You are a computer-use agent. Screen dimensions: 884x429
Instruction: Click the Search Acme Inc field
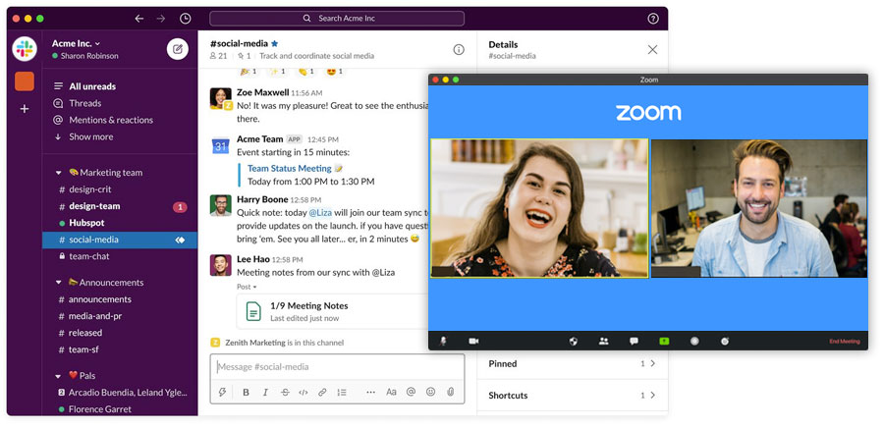coord(337,19)
